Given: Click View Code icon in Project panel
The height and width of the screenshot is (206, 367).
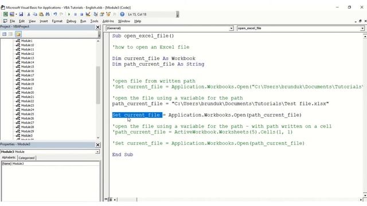Looking at the screenshot, I should [x=5, y=34].
